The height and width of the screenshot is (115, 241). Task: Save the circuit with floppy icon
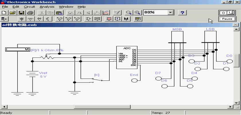pos(22,13)
